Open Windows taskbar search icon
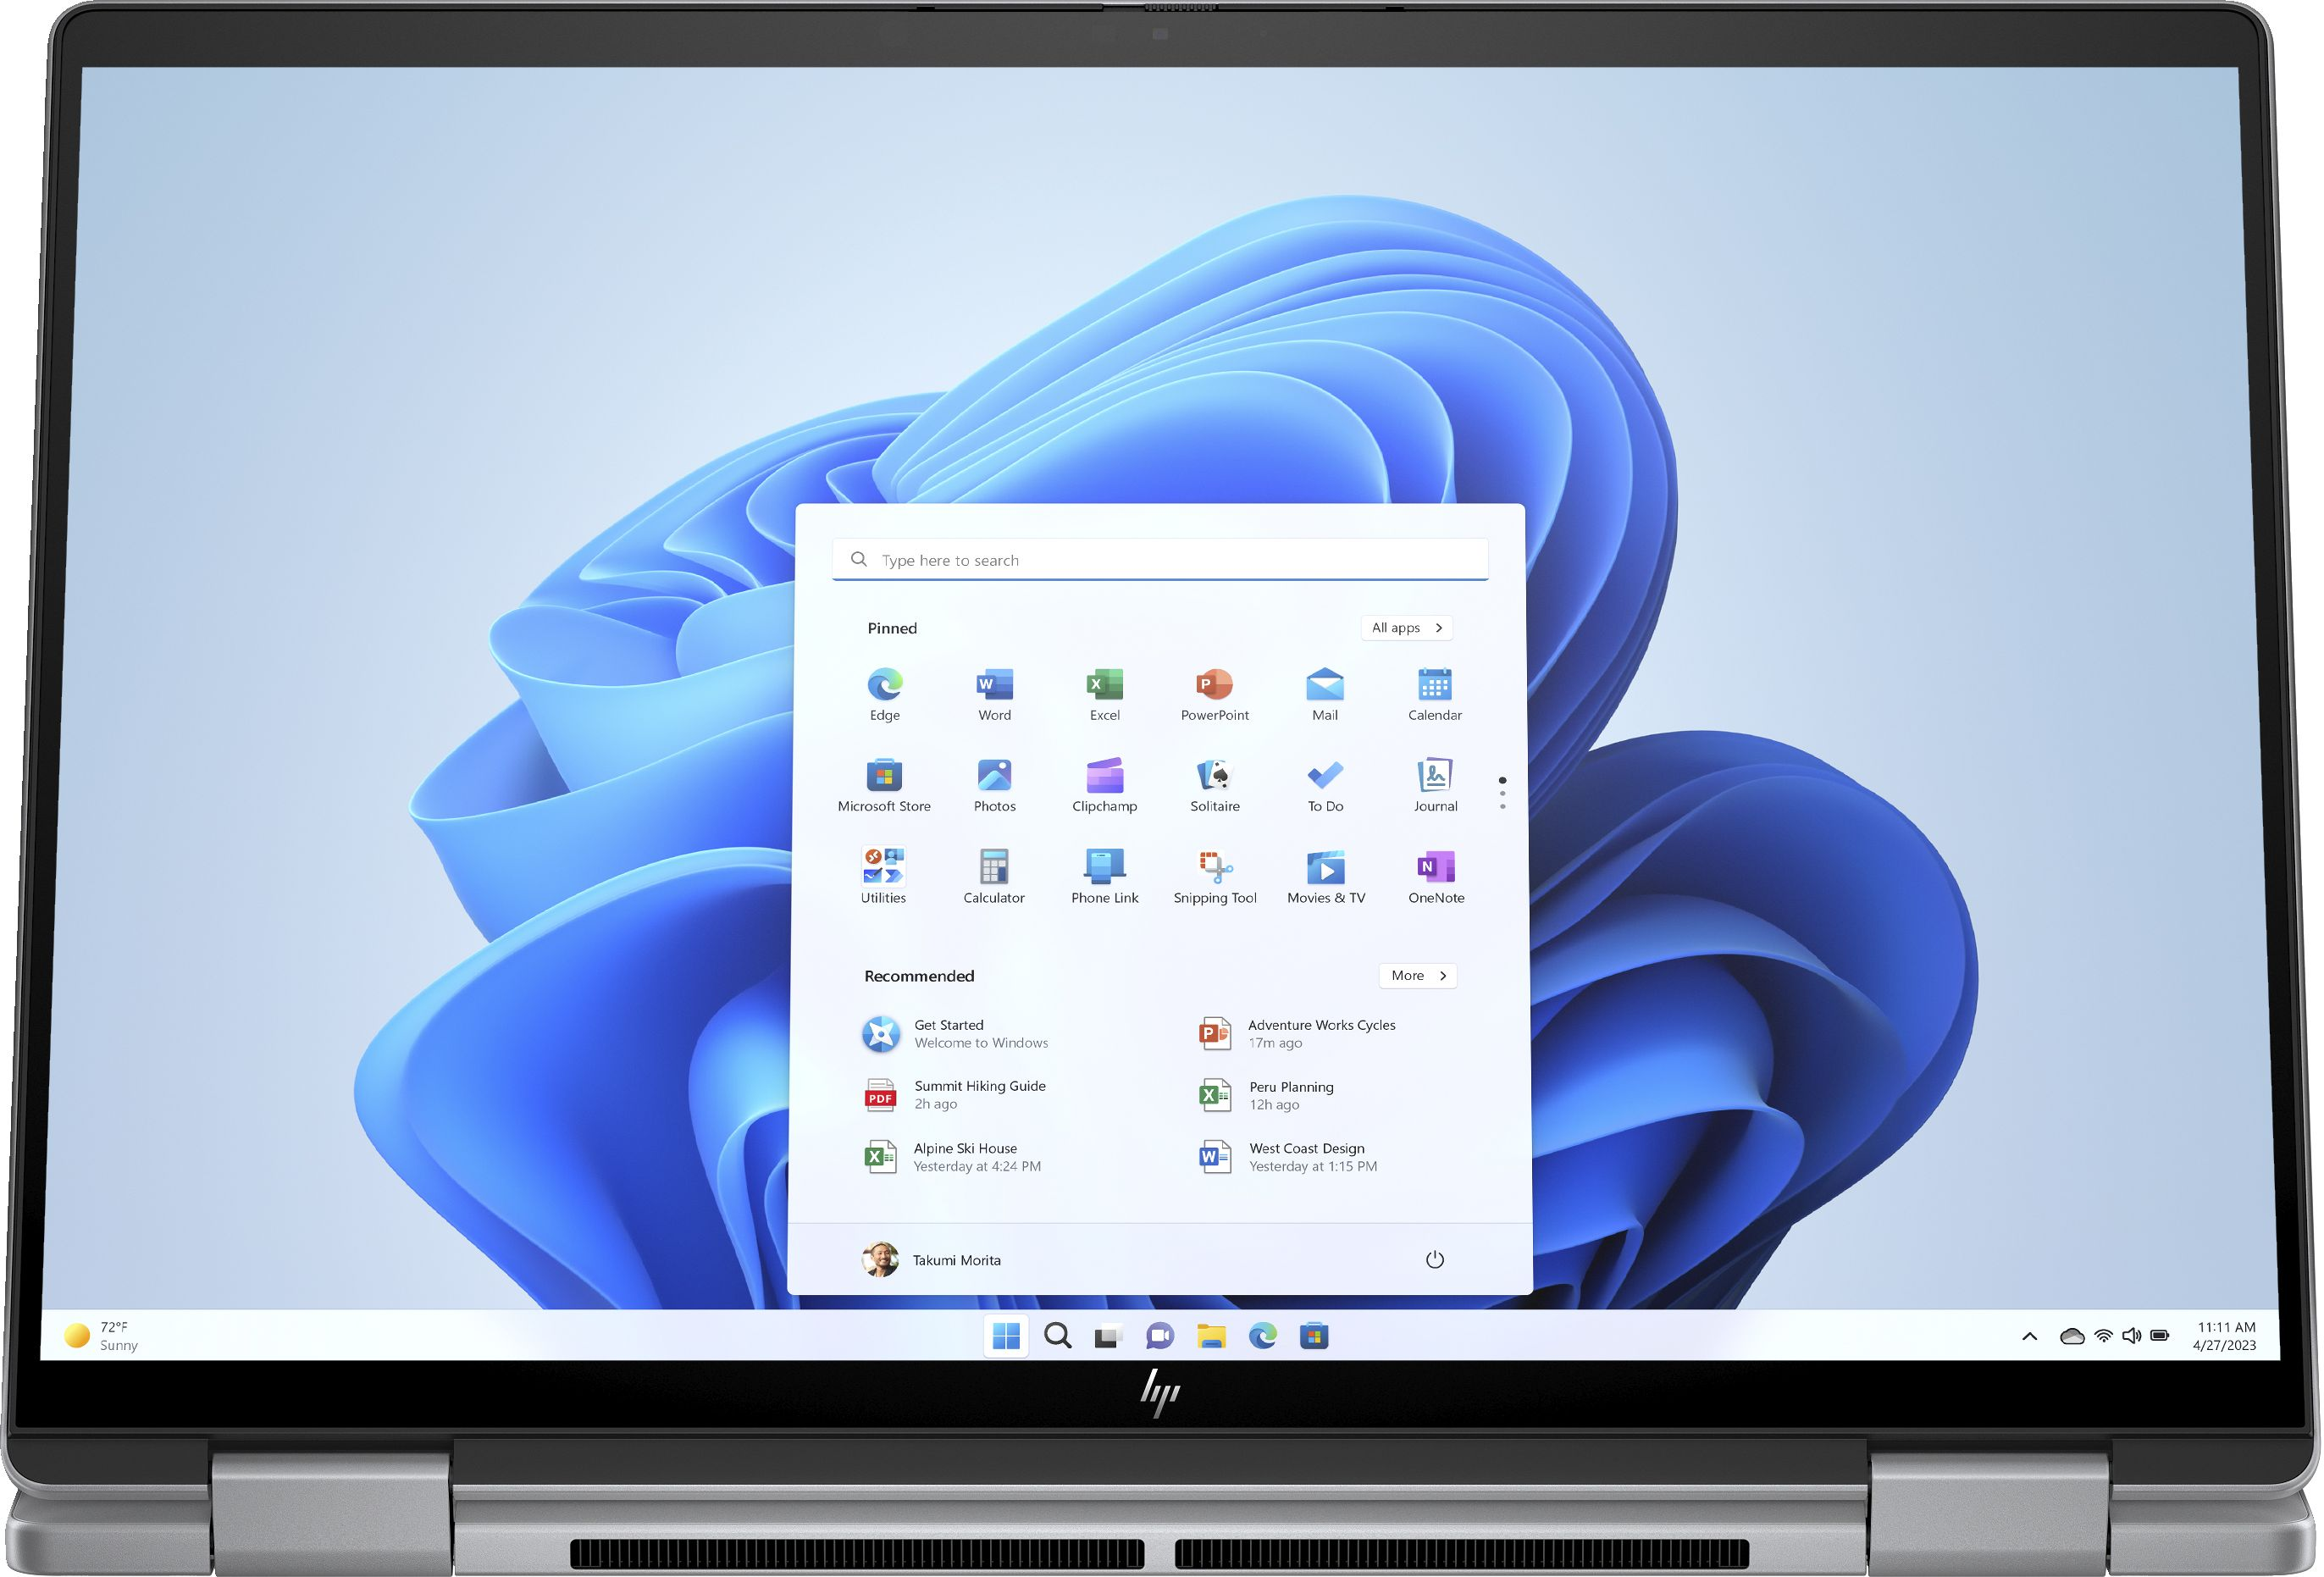This screenshot has height=1577, width=2324. click(x=1055, y=1337)
